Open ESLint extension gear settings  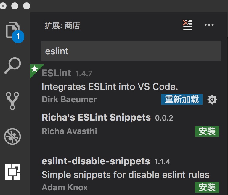[x=212, y=100]
